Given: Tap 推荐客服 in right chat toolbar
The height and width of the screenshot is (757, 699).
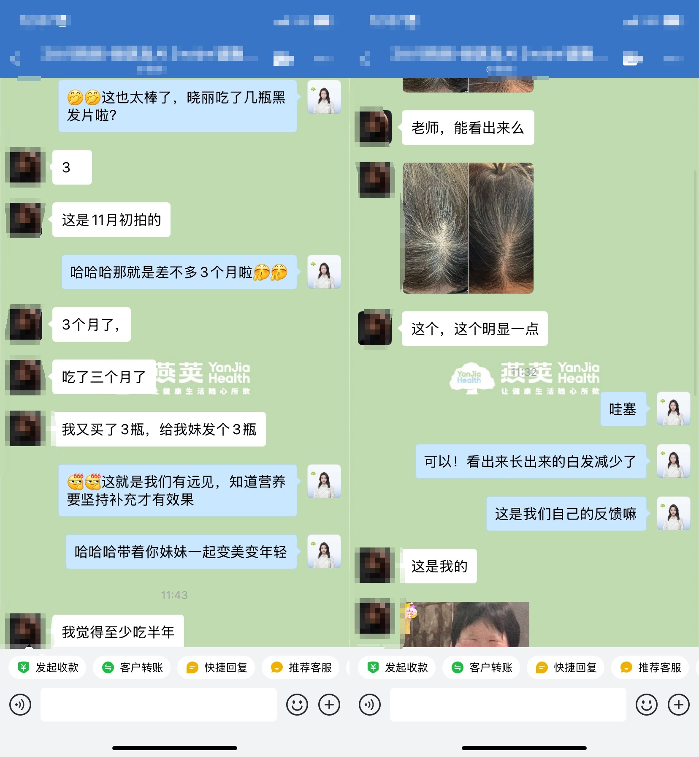Looking at the screenshot, I should coord(650,667).
